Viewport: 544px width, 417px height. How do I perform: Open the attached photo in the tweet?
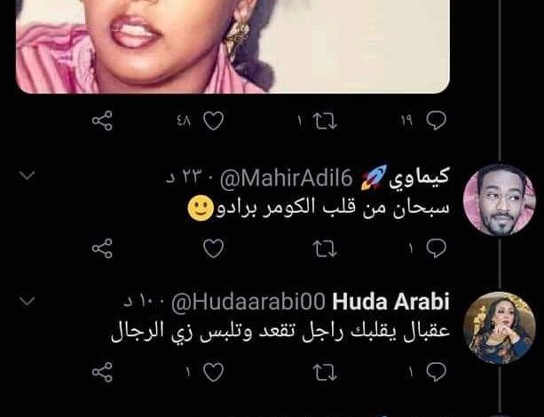233,46
